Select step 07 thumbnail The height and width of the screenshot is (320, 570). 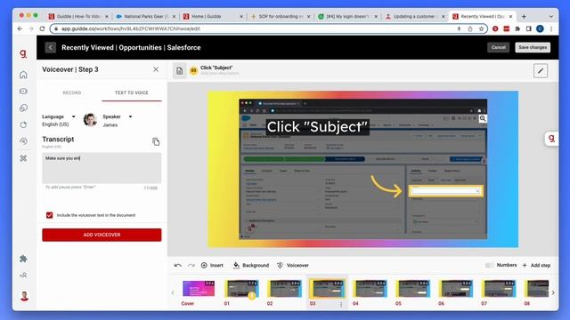point(499,288)
